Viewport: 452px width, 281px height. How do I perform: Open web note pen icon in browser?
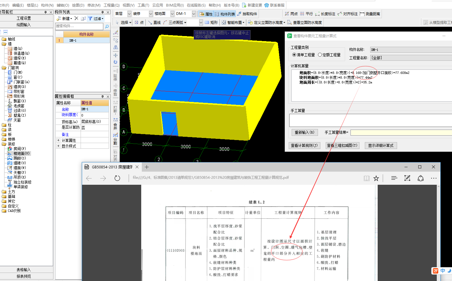click(x=407, y=178)
